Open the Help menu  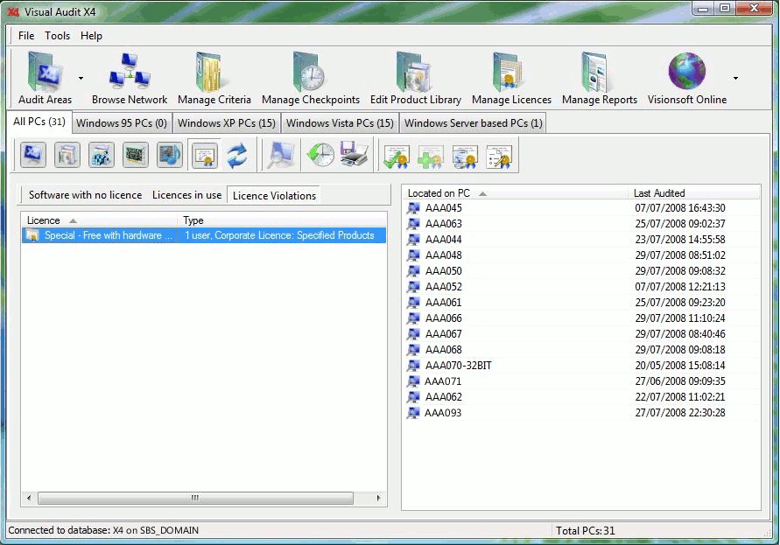pyautogui.click(x=91, y=36)
